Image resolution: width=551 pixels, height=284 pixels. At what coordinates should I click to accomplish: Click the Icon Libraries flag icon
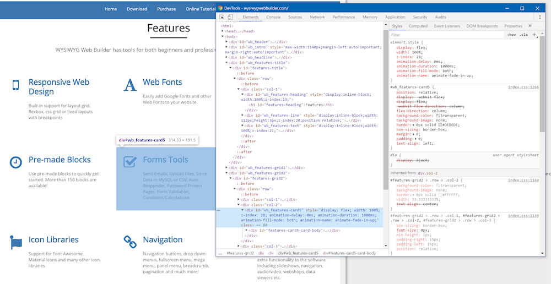click(16, 242)
